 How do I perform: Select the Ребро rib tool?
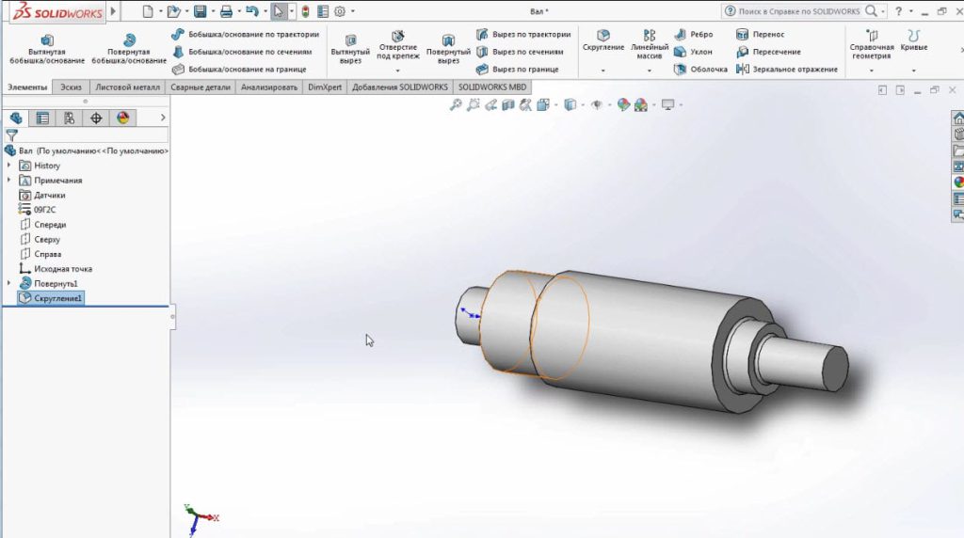(694, 35)
